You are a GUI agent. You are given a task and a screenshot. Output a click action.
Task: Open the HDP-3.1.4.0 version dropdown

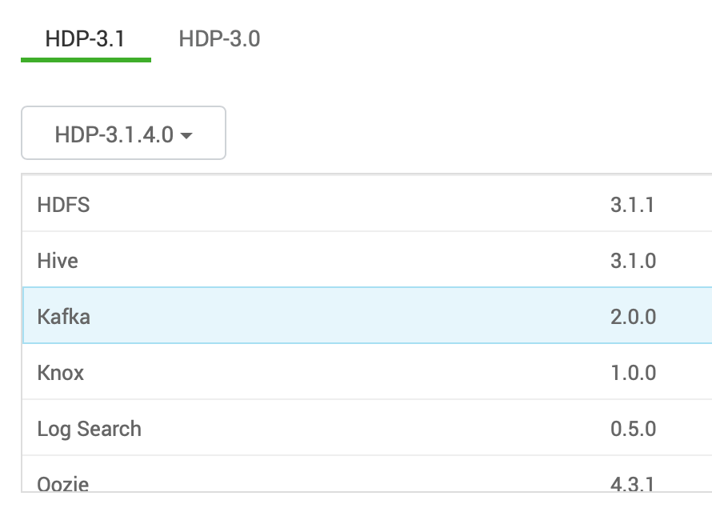[123, 133]
